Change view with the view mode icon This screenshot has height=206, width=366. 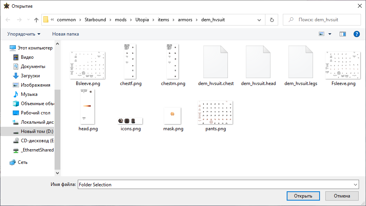click(x=322, y=34)
